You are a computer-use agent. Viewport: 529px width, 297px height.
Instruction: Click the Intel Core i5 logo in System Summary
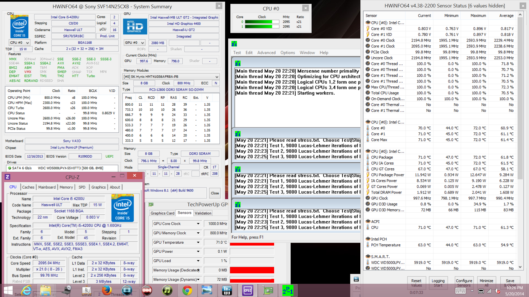[x=19, y=26]
